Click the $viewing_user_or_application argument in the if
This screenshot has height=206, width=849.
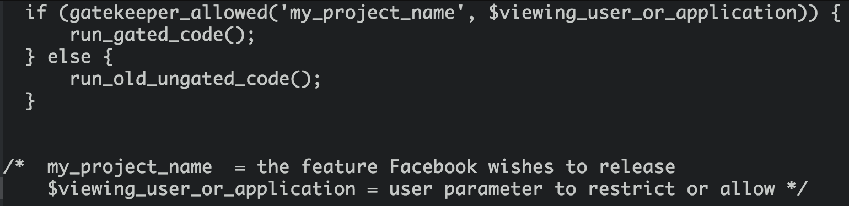[642, 14]
